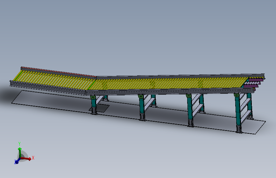Click the red X axis arrow of the triad
The image size is (276, 178).
(x=26, y=159)
